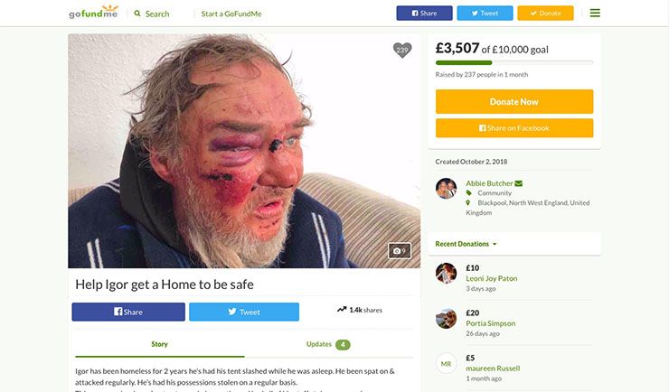Open Search via the magnifier icon

[x=137, y=14]
